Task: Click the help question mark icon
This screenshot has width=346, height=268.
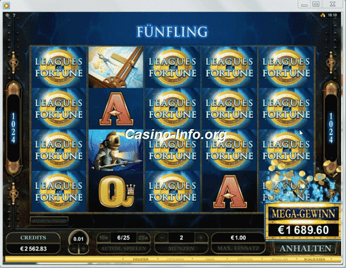Action: pos(14,15)
